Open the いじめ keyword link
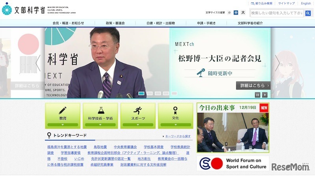The height and width of the screenshot is (176, 315). click(79, 159)
